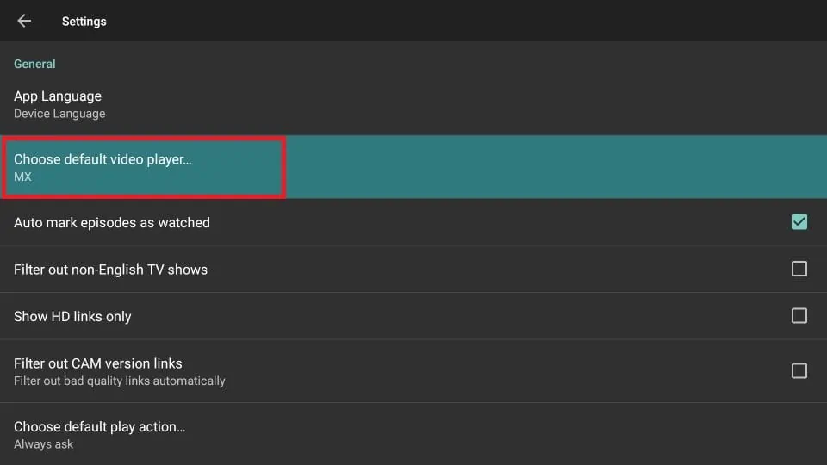Click the MX player value
Viewport: 827px width, 465px height.
click(x=22, y=177)
